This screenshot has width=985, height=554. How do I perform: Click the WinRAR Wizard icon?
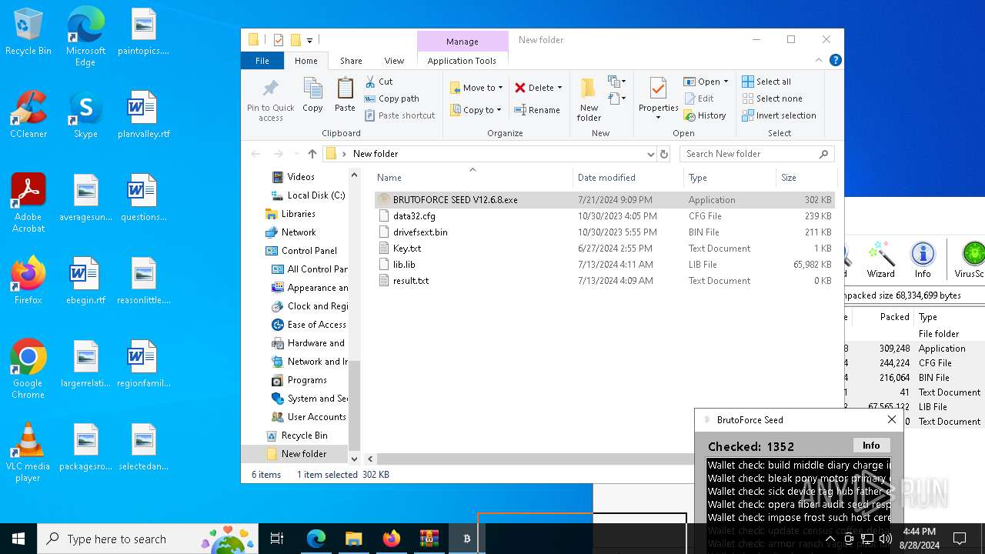[880, 260]
